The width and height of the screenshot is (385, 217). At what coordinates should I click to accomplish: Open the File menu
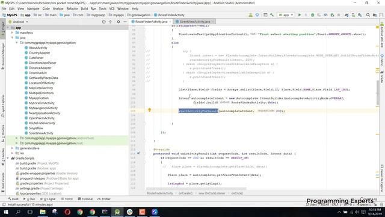click(4, 8)
